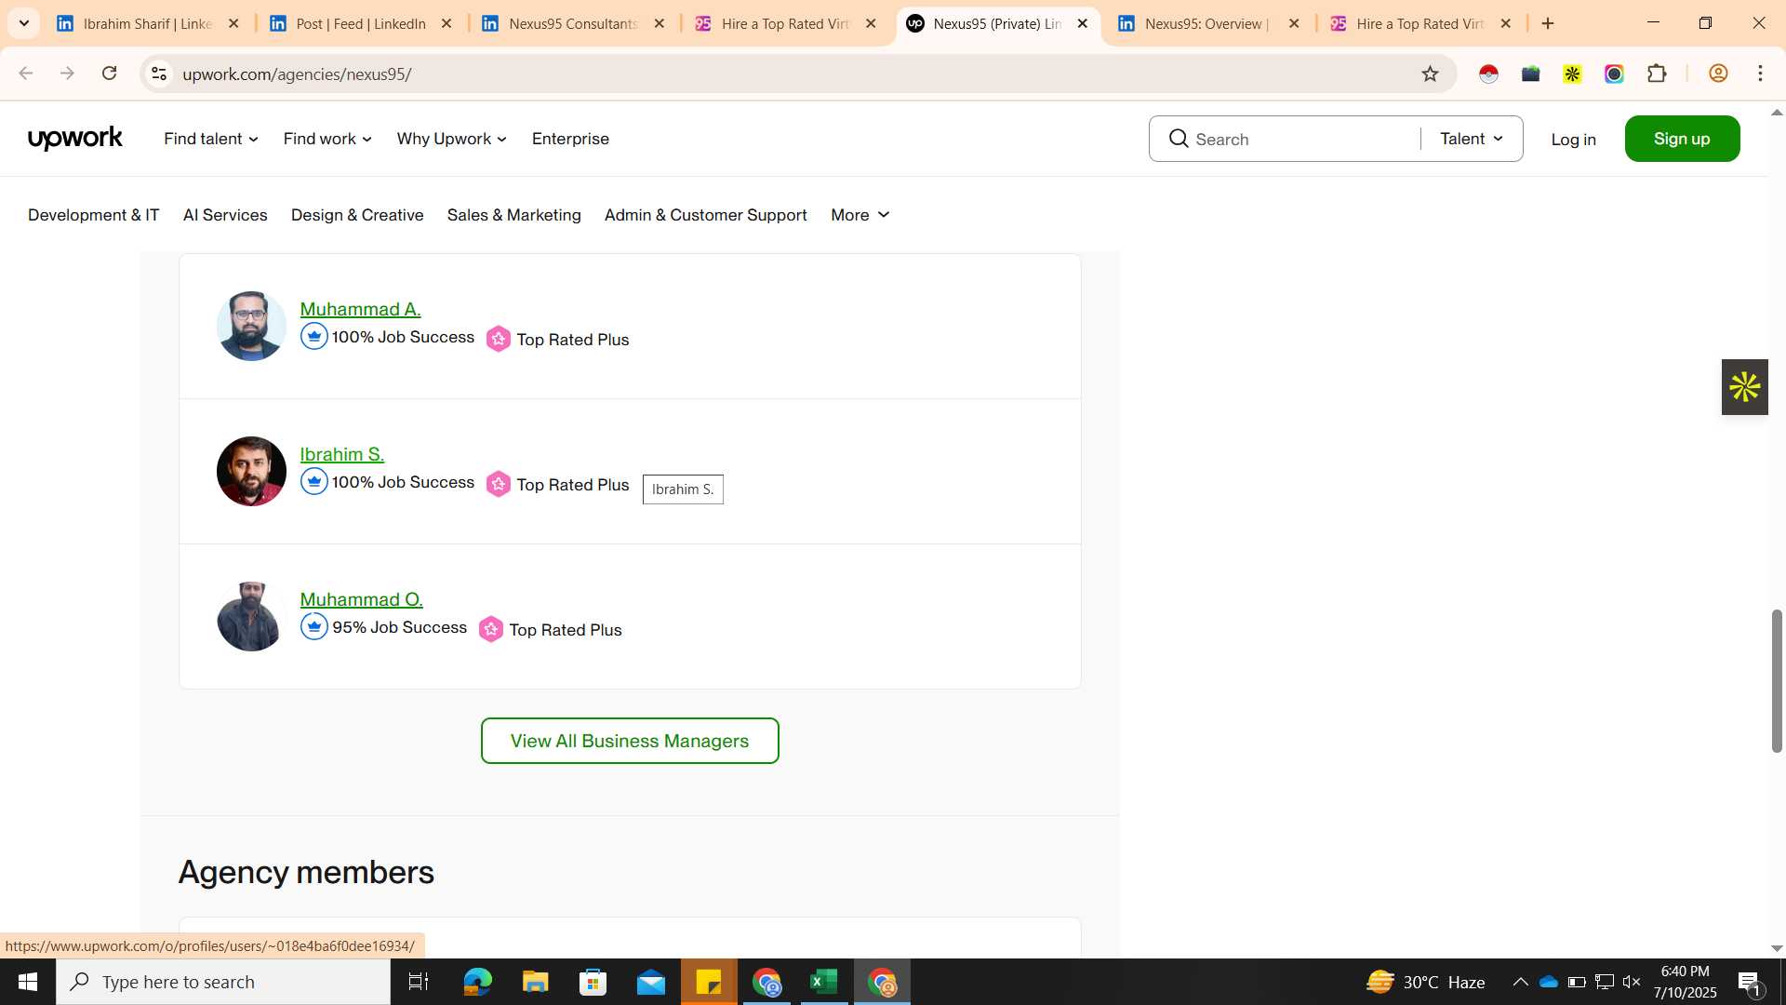Open the notification center icon
Viewport: 1786px width, 1005px height.
[x=1749, y=982]
